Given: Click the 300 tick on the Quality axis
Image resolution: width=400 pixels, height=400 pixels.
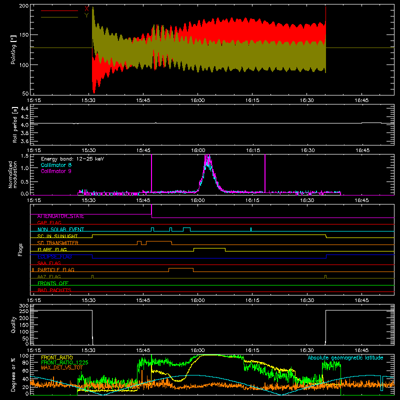Looking at the screenshot, I should [24, 306].
